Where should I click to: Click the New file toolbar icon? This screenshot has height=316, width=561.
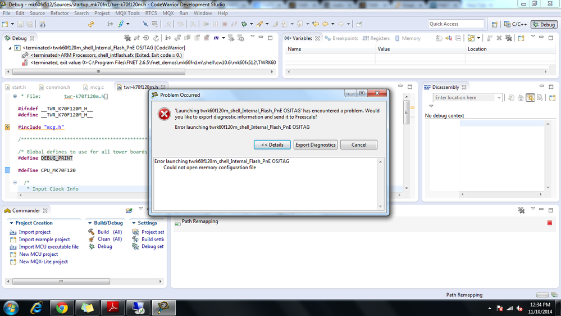tap(5, 24)
